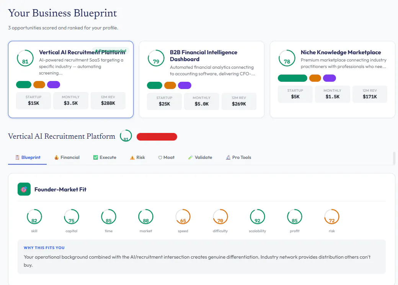Go to the Pro Tools tab
This screenshot has width=398, height=285.
238,157
